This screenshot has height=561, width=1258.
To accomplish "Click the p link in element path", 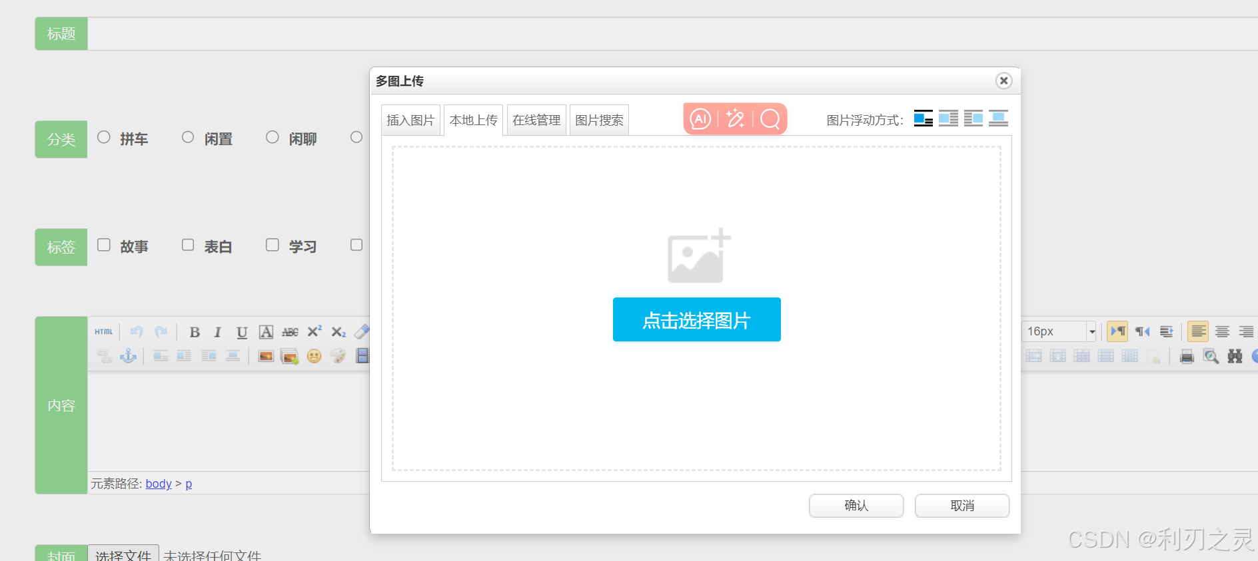I will coord(189,484).
